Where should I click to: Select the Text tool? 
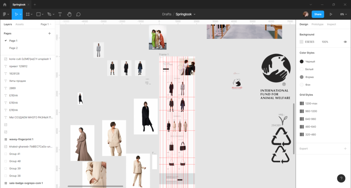(60, 14)
